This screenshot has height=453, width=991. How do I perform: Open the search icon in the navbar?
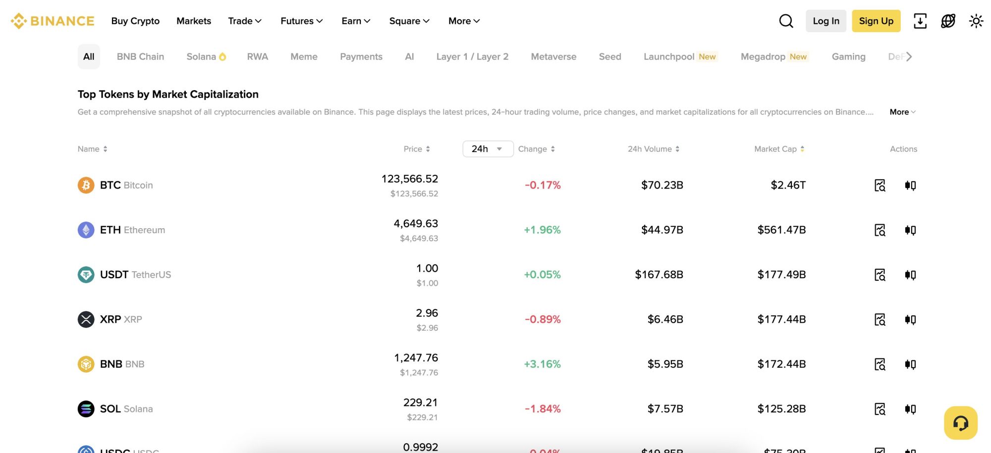coord(786,21)
